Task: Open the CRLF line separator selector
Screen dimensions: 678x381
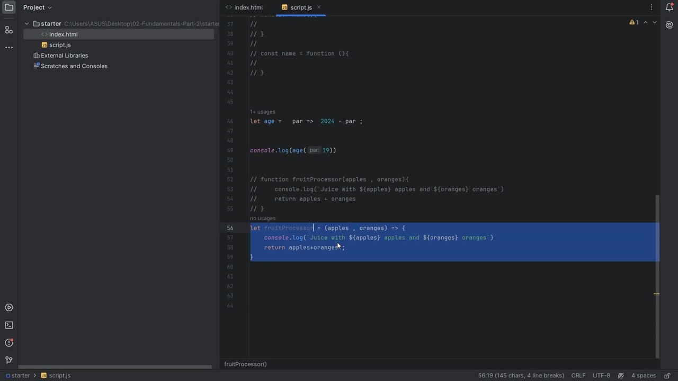Action: pyautogui.click(x=578, y=375)
